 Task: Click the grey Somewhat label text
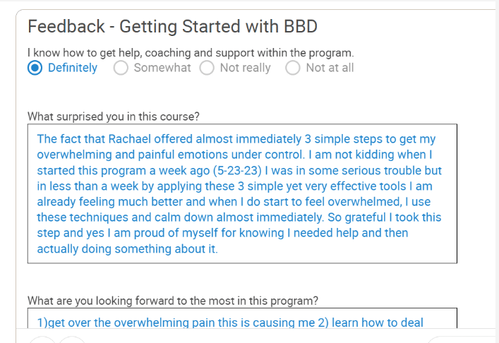tap(162, 68)
